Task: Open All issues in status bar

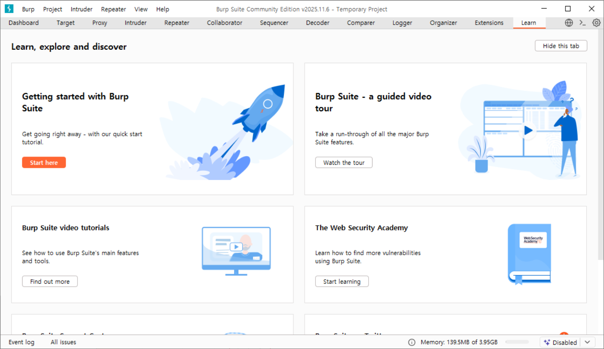Action: 64,342
